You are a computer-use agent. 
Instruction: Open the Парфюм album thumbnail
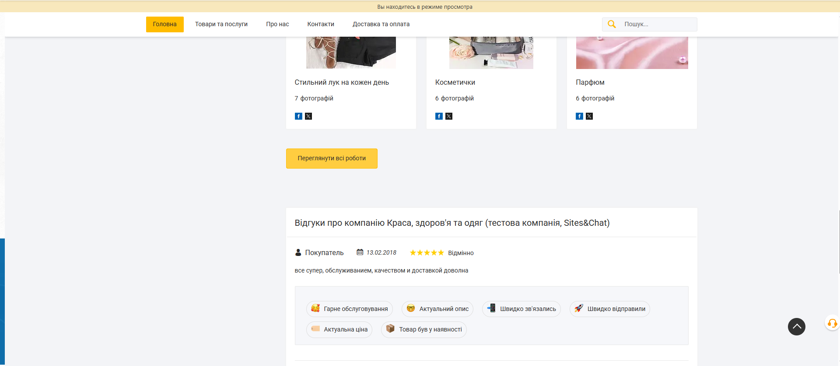pos(631,53)
